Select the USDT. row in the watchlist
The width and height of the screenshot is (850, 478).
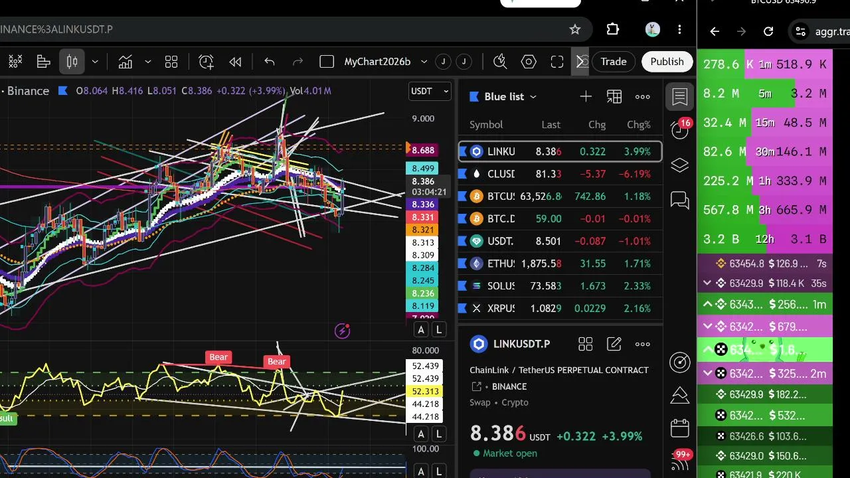pos(560,241)
